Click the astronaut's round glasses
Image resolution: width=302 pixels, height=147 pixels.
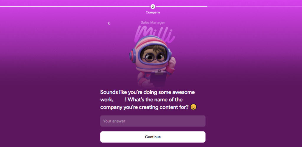tap(153, 57)
